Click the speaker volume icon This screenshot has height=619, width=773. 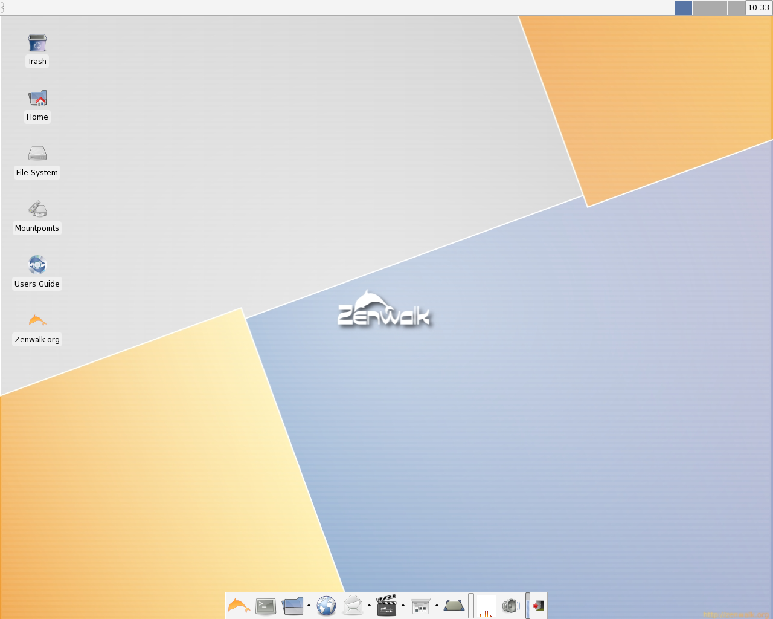(511, 606)
